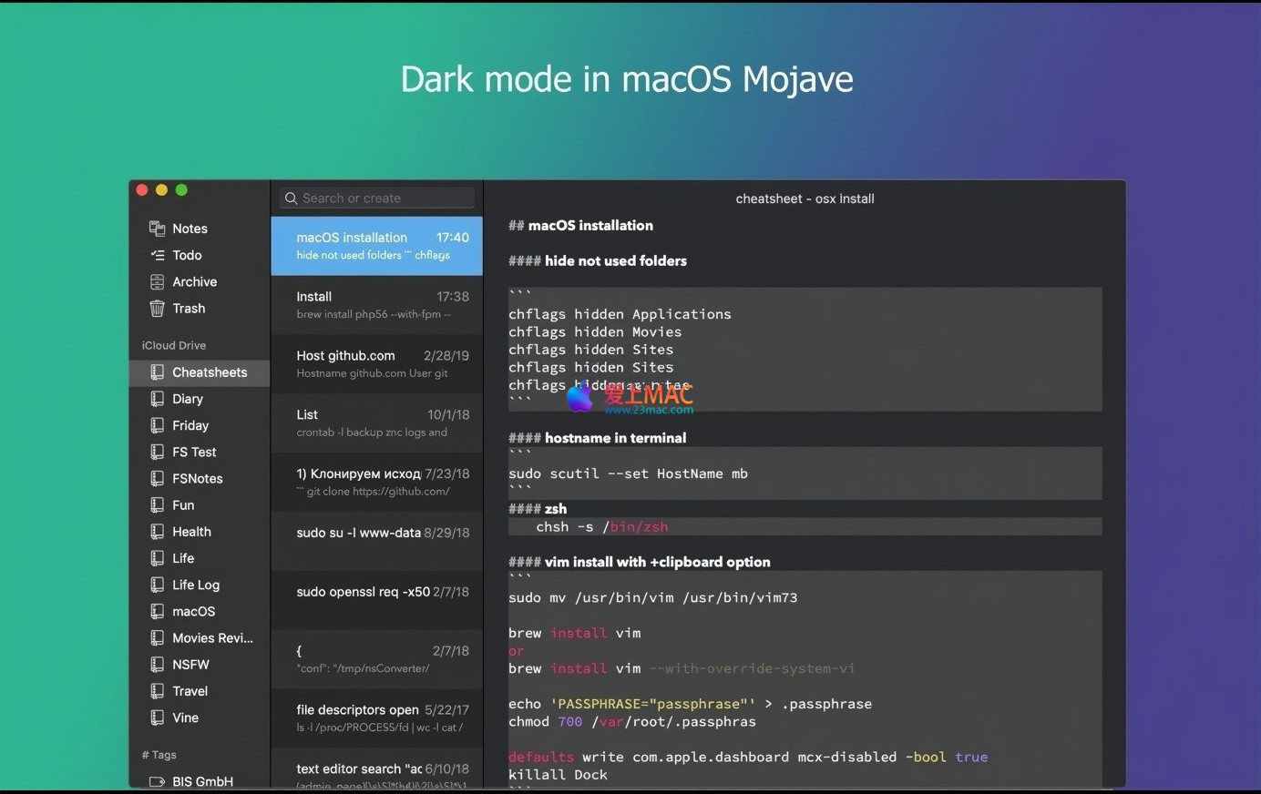This screenshot has height=794, width=1261.
Task: Open the 'file descriptors open' note
Action: coord(376,718)
